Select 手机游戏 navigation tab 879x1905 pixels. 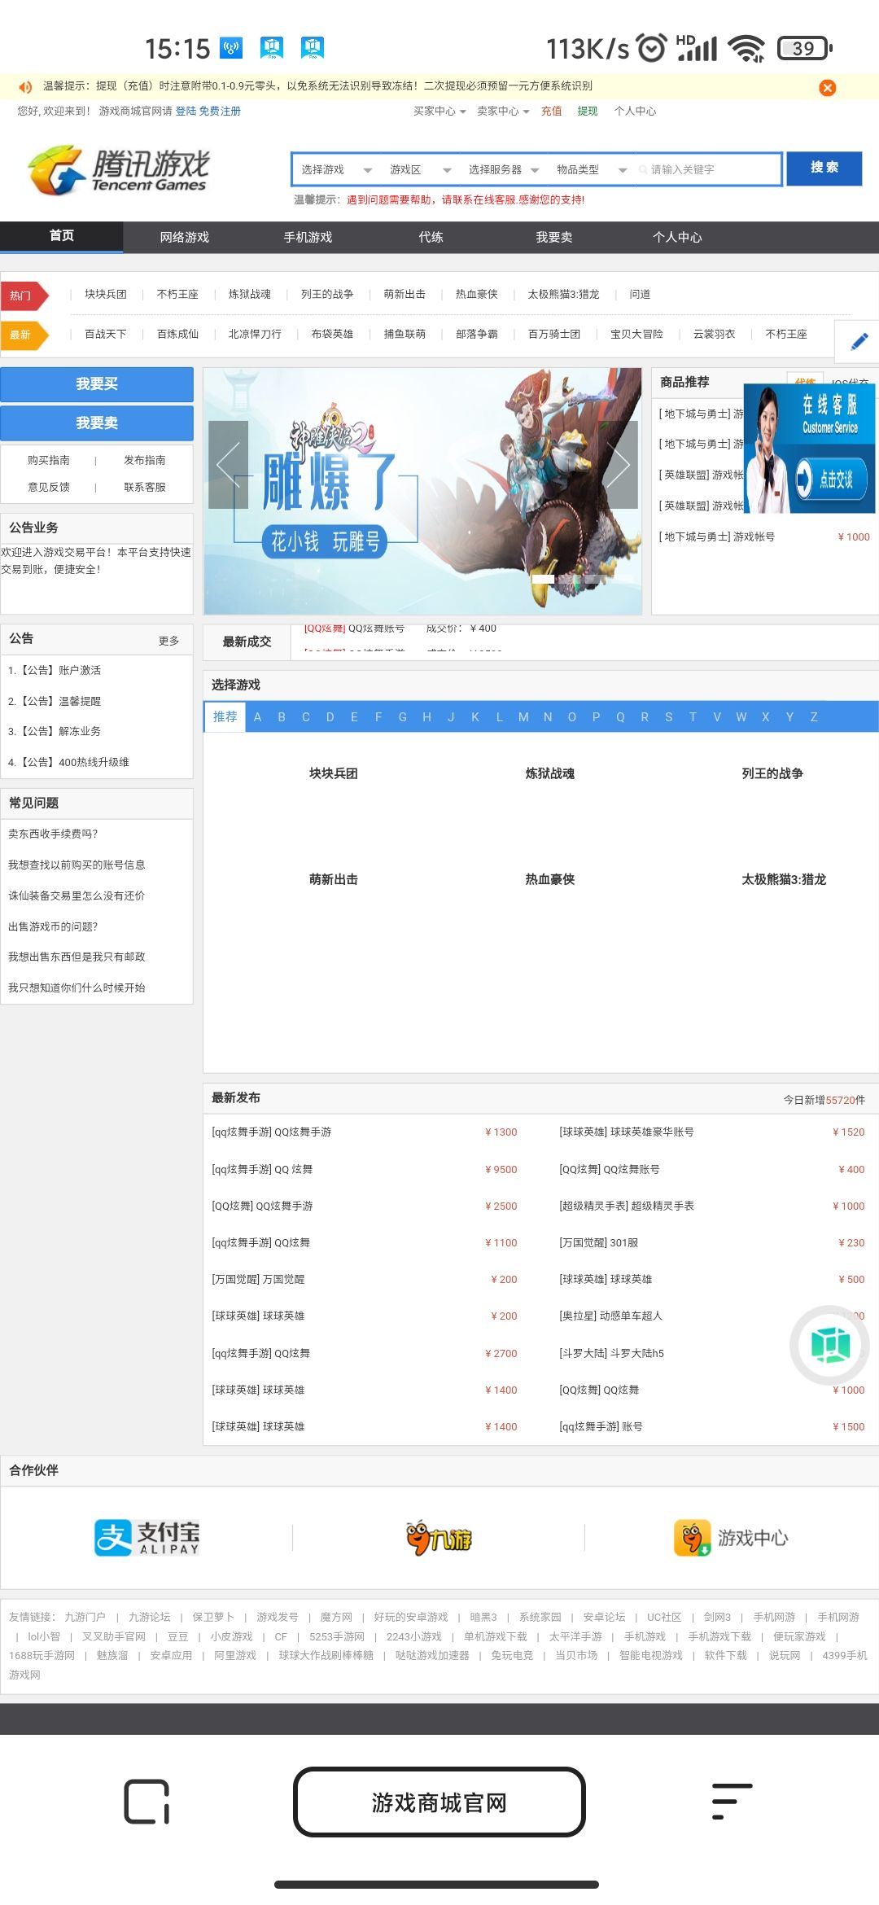coord(308,237)
